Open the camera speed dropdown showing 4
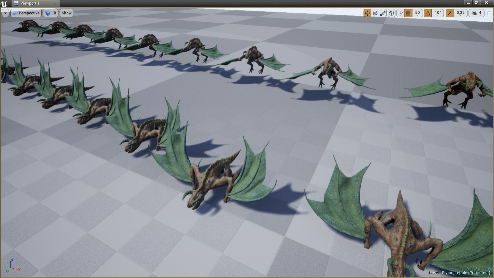Screen dimensions: 494x278 (x=480, y=13)
